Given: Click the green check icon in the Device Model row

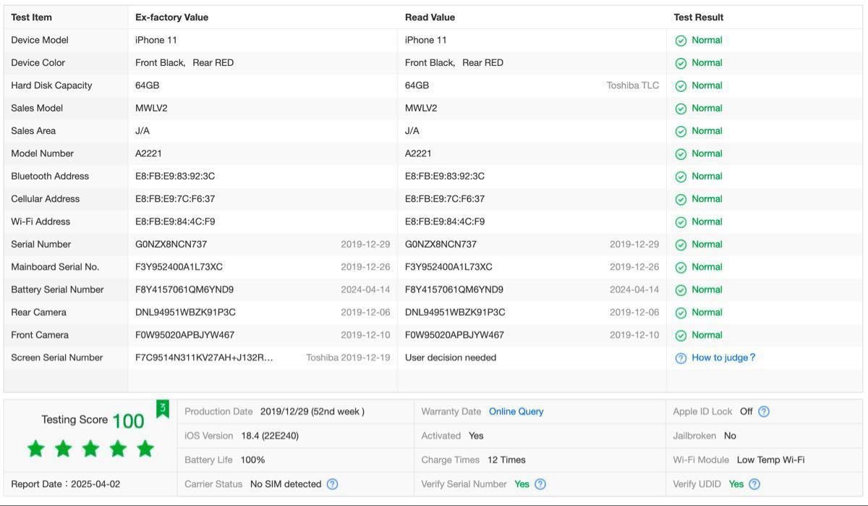Looking at the screenshot, I should [x=681, y=41].
